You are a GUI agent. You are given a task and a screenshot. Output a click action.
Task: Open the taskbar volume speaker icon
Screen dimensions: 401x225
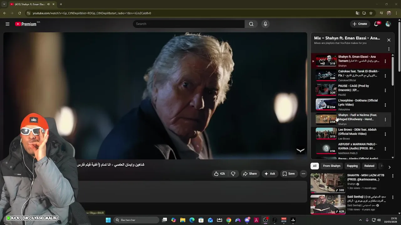coord(379,220)
